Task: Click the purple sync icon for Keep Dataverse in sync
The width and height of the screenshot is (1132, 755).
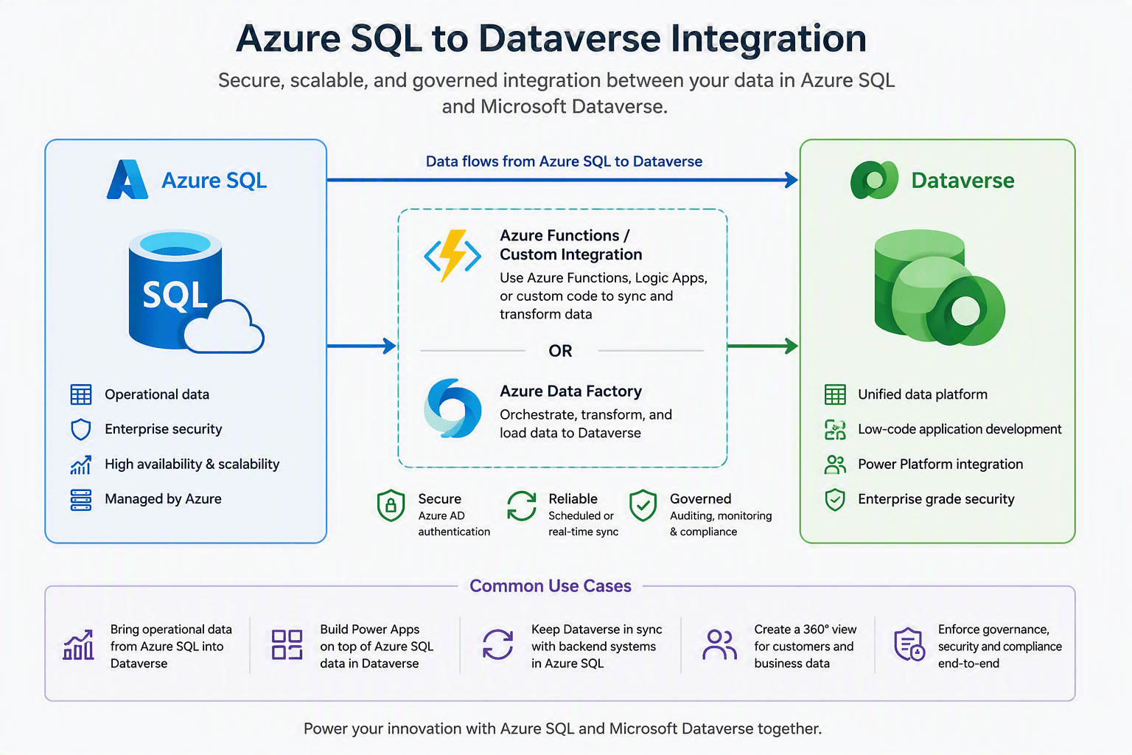Action: point(498,644)
